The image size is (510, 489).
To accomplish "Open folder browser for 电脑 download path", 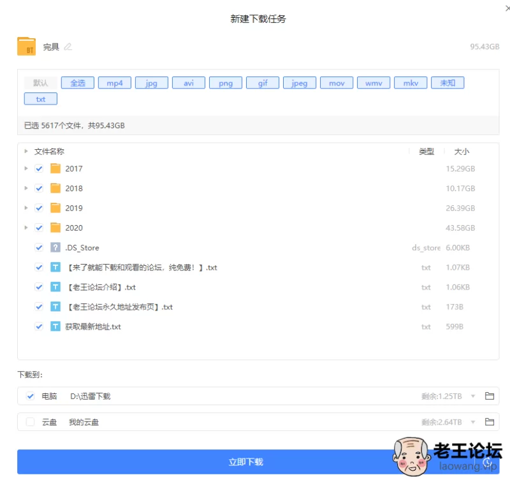I will [489, 396].
